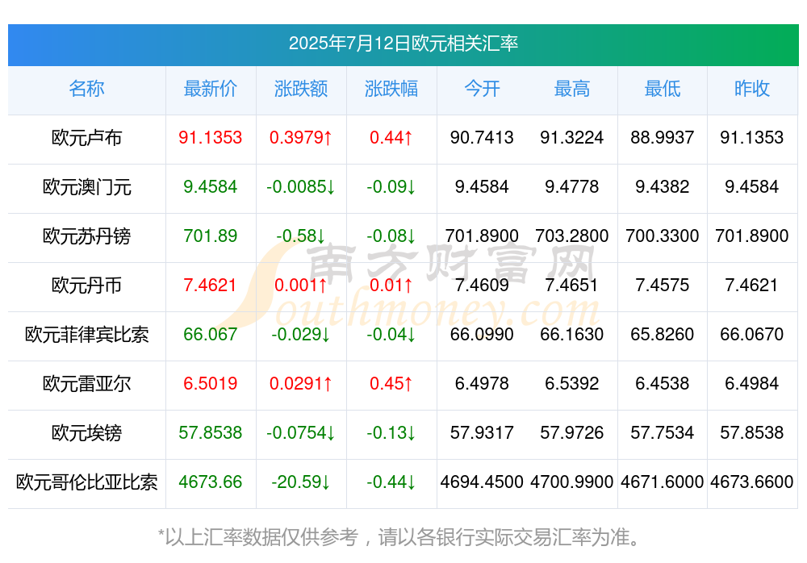Click the low value 4671.6000

(x=663, y=482)
